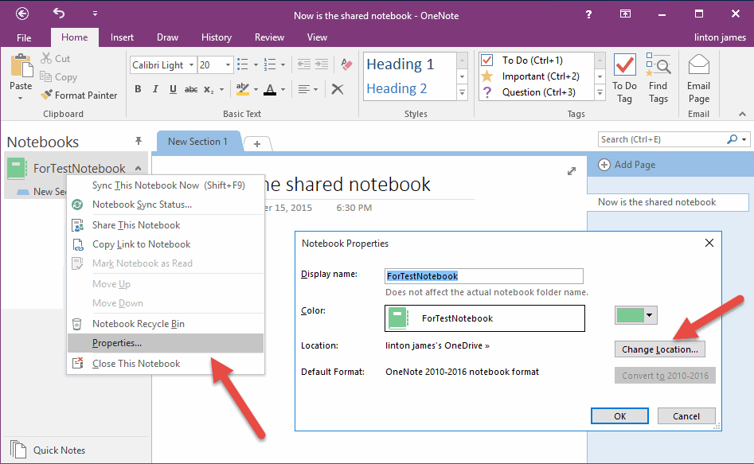Check the To Do (Ctrl+1) tag
Screen dimensions: 754x464
coord(533,60)
